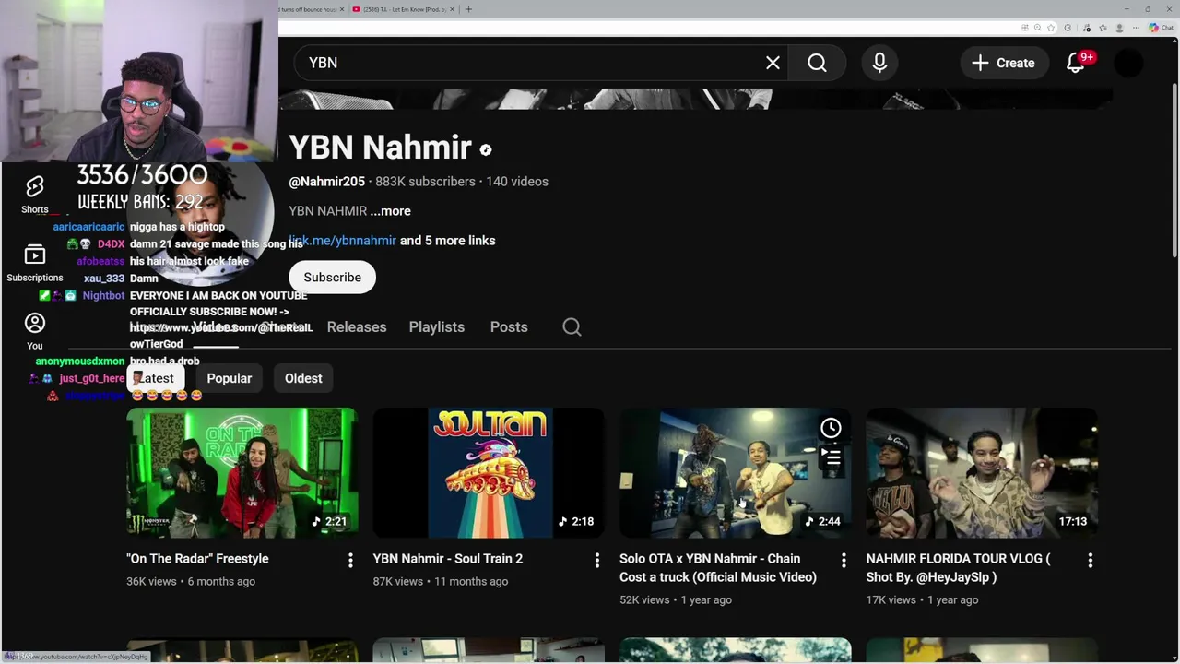Expand channel description with ...more
1180x664 pixels.
click(390, 211)
